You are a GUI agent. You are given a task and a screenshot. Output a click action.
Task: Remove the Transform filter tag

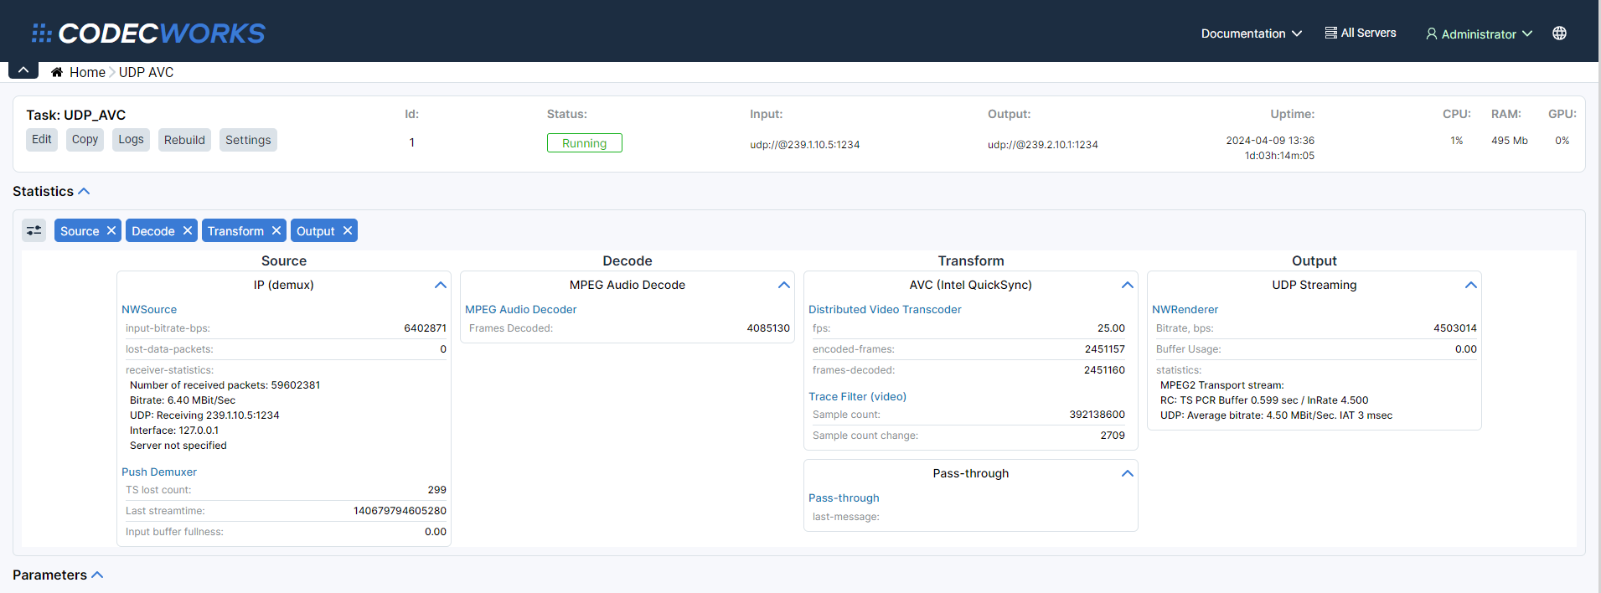coord(276,230)
